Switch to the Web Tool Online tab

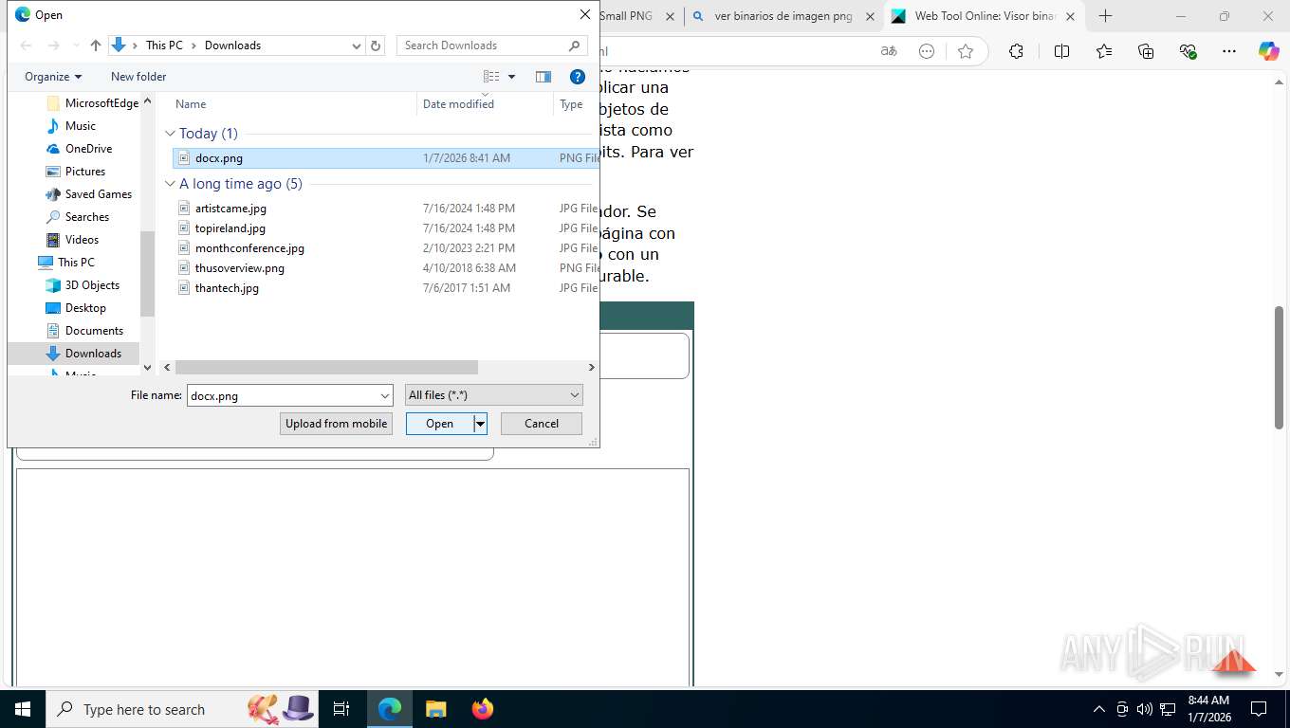coord(984,16)
